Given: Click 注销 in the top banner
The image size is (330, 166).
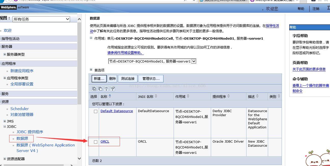Looking at the screenshot, I should (316, 9).
